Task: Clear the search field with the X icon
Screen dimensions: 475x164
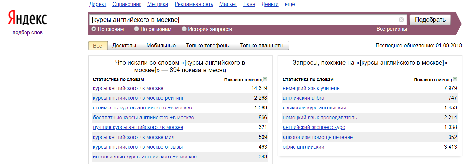Action: [401, 20]
